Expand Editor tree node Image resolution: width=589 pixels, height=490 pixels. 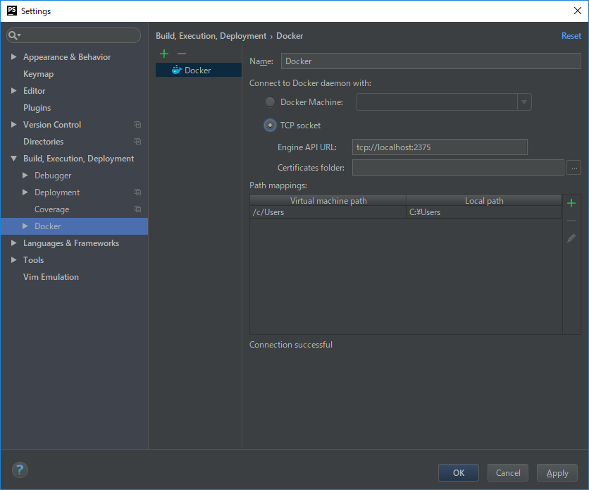[14, 90]
